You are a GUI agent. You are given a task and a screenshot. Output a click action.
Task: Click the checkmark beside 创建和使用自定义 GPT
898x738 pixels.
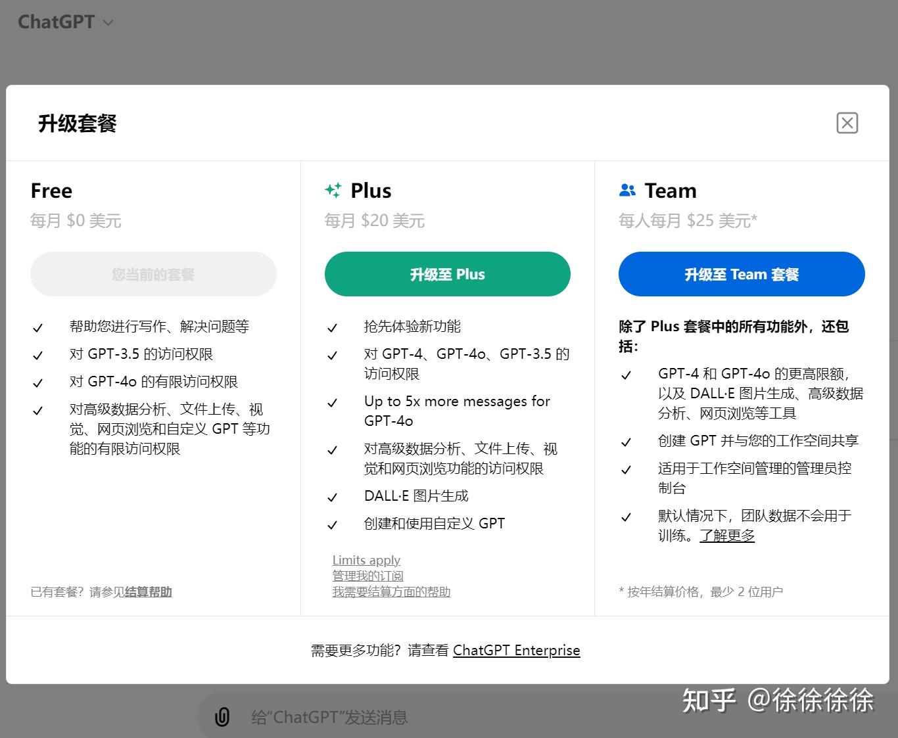tap(332, 525)
